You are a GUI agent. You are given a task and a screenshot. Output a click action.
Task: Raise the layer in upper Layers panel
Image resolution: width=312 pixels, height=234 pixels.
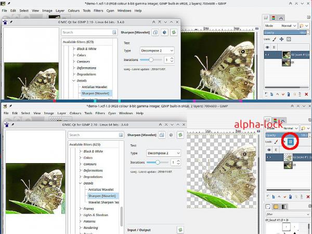point(277,94)
